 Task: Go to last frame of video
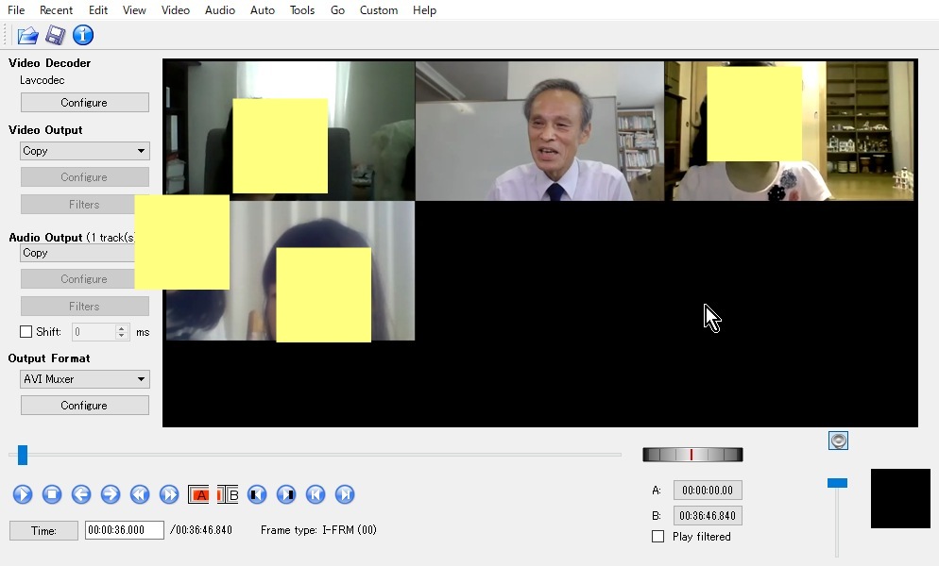[x=345, y=494]
